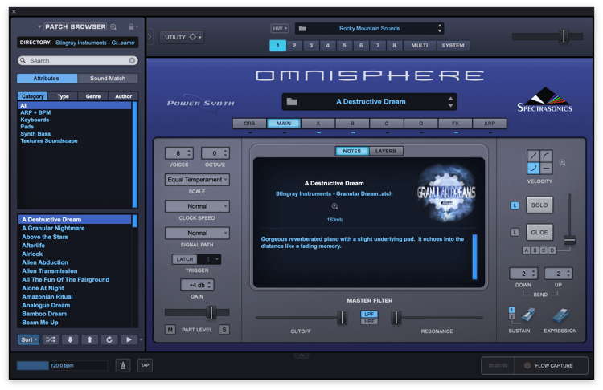603x390 pixels.
Task: Toggle the Patch Browser lock icon
Action: pos(131,26)
